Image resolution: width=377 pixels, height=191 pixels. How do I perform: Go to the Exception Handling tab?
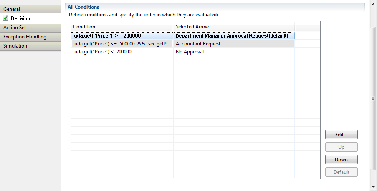point(30,37)
